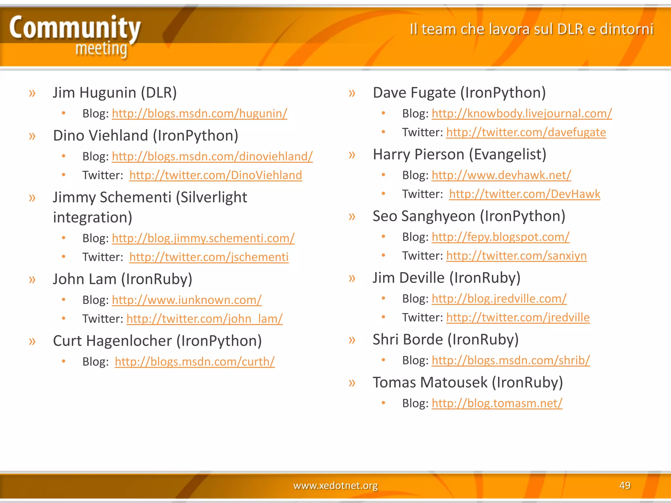Click the heading 'John Lam (IronRuby)'

pyautogui.click(x=123, y=279)
